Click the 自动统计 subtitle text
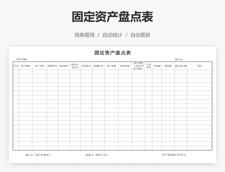Screen dimensions: 225x172 click(x=112, y=35)
